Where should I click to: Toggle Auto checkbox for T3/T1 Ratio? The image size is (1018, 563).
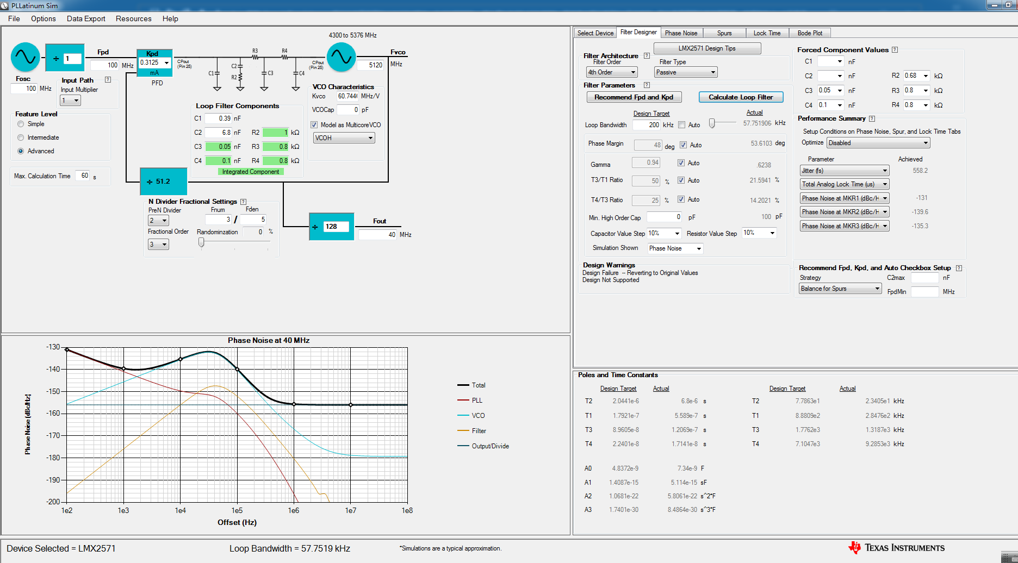pos(681,180)
